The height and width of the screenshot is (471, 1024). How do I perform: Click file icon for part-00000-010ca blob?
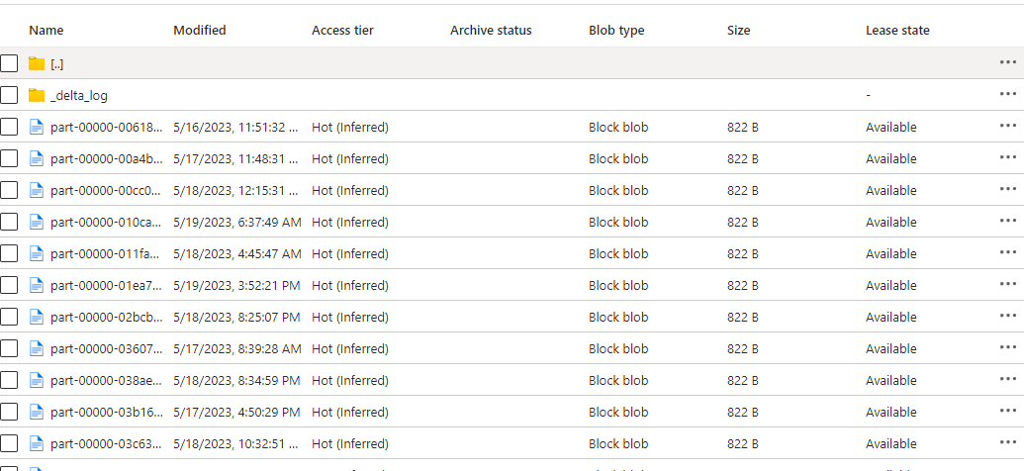point(37,222)
